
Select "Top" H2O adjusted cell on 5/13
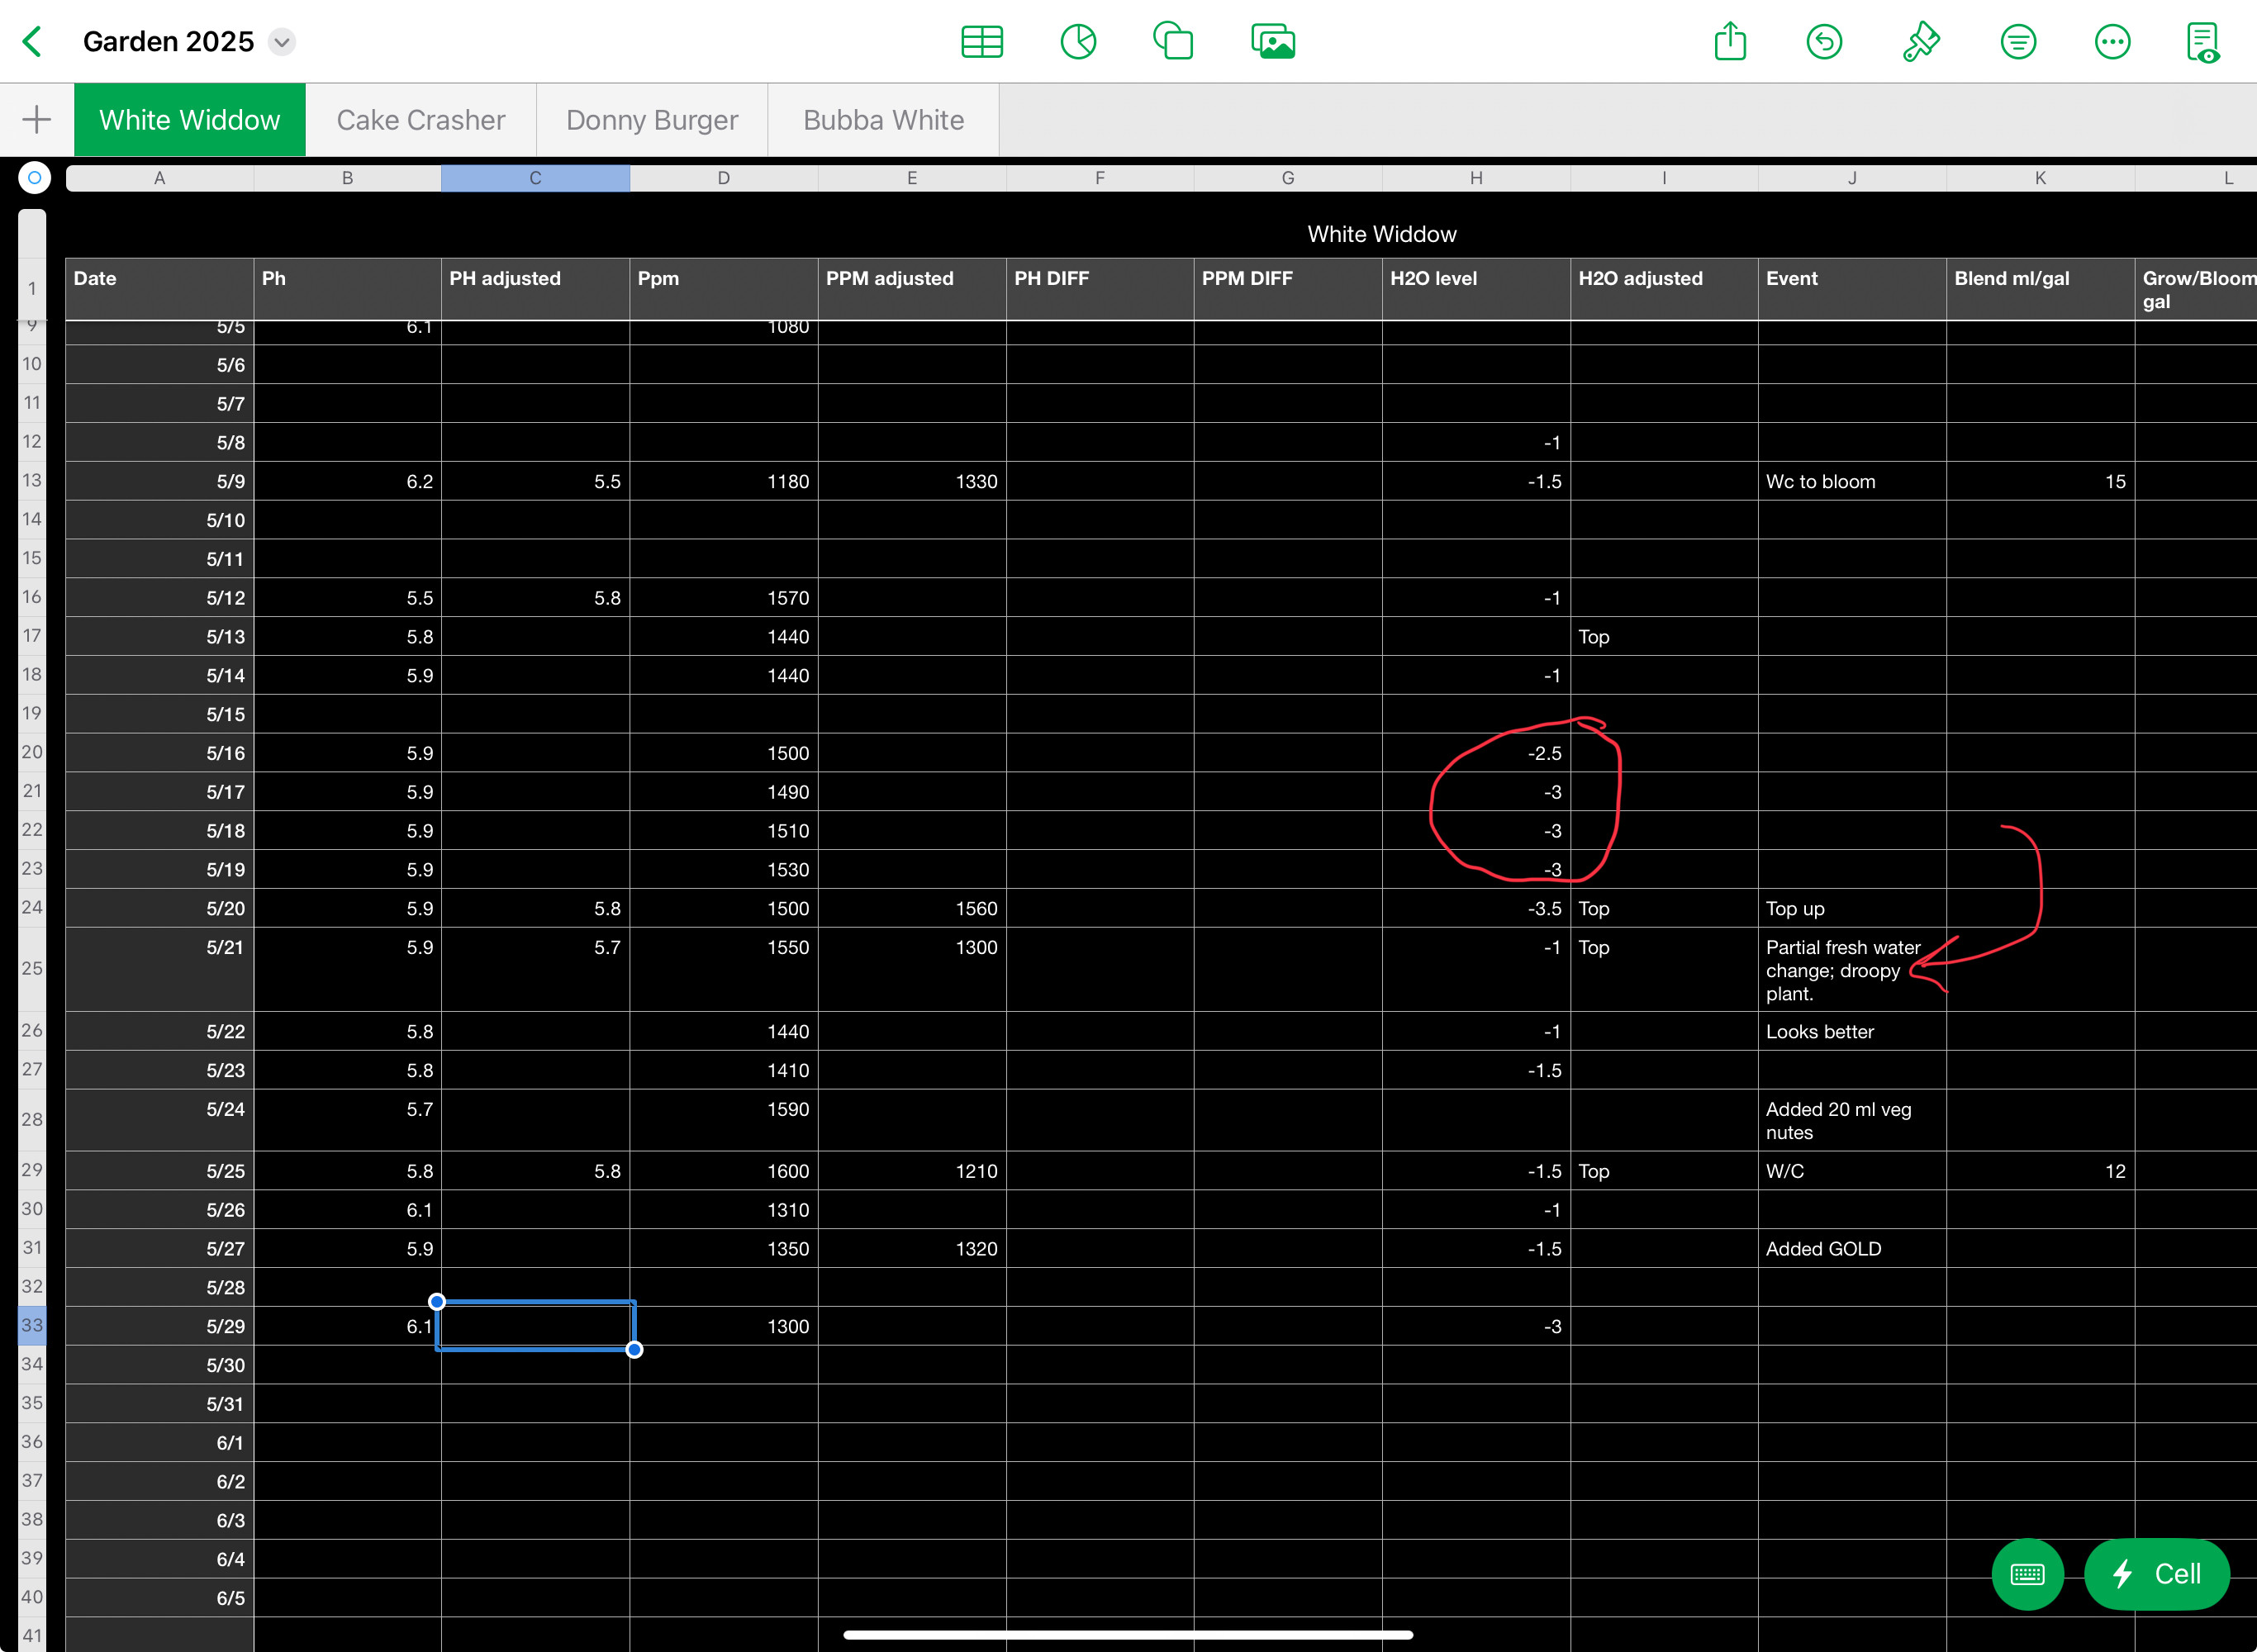pos(1664,637)
